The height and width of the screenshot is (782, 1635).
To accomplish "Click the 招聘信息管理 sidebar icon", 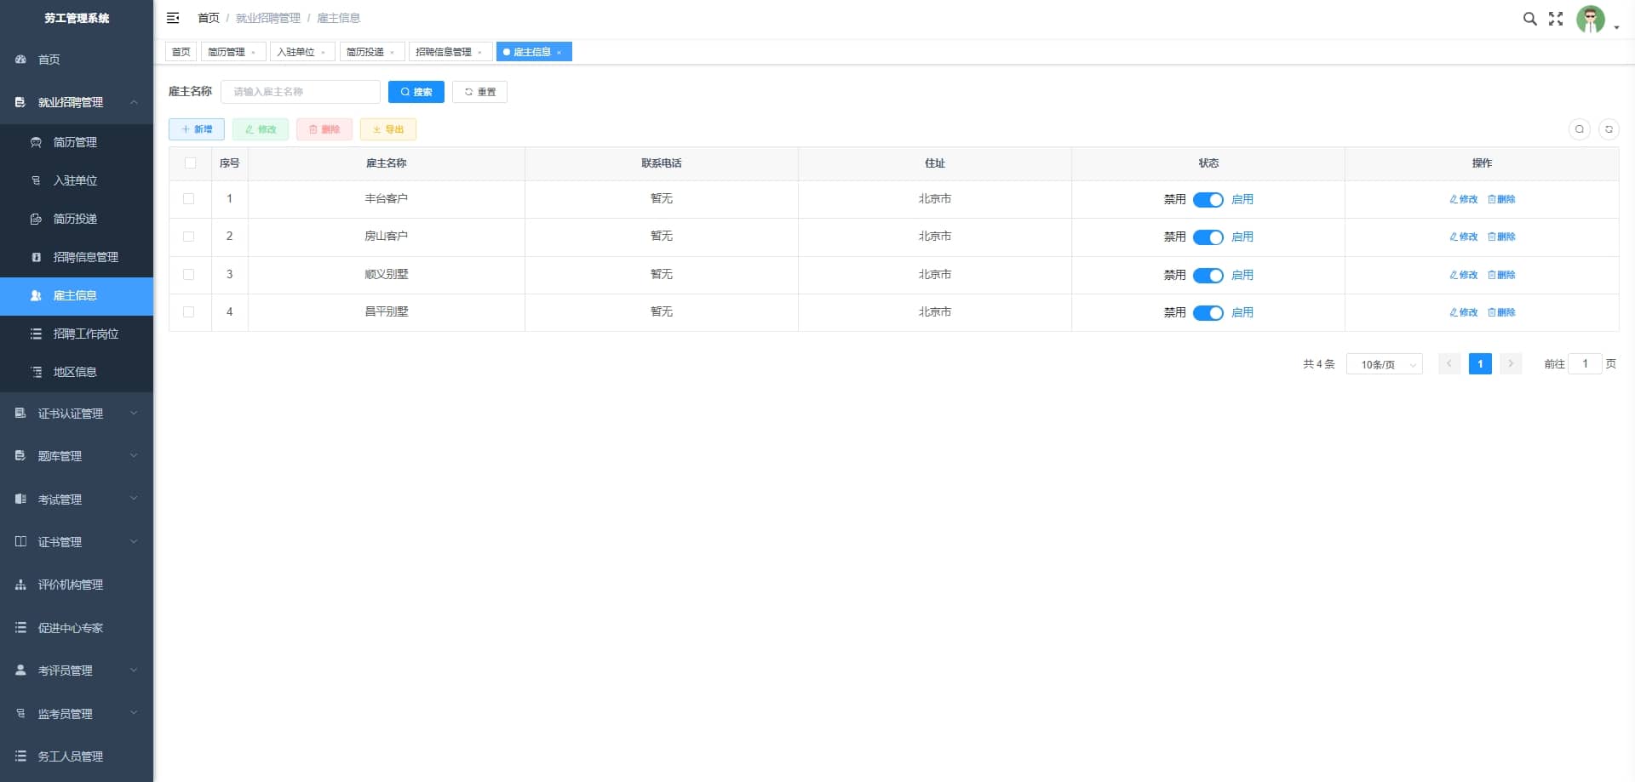I will (x=36, y=257).
